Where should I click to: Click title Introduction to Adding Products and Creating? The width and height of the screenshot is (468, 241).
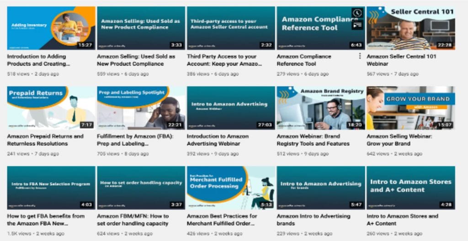(x=38, y=60)
